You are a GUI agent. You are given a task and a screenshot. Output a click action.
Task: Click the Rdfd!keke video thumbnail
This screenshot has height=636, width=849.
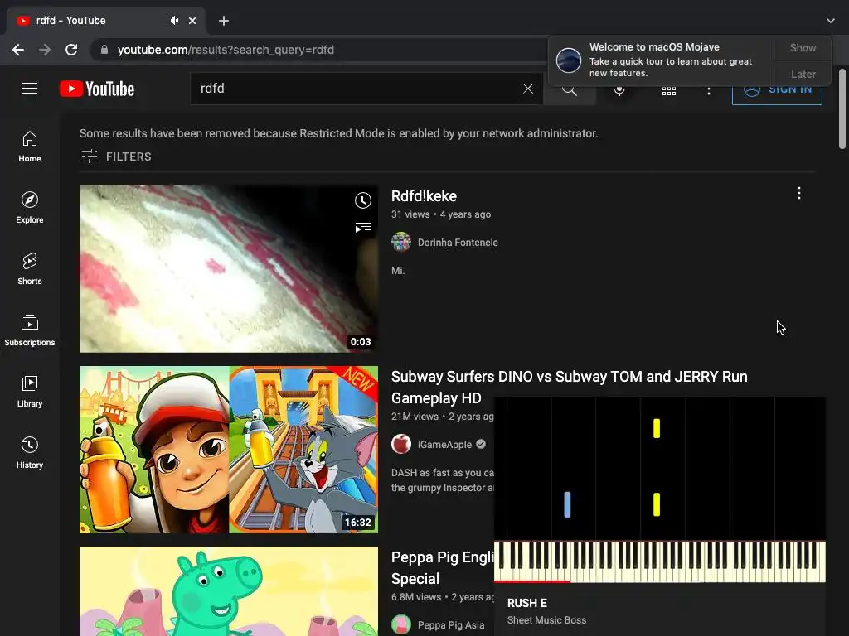click(229, 269)
